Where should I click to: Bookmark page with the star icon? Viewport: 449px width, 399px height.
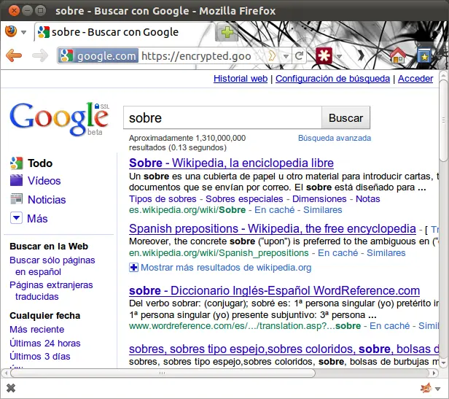pyautogui.click(x=260, y=55)
